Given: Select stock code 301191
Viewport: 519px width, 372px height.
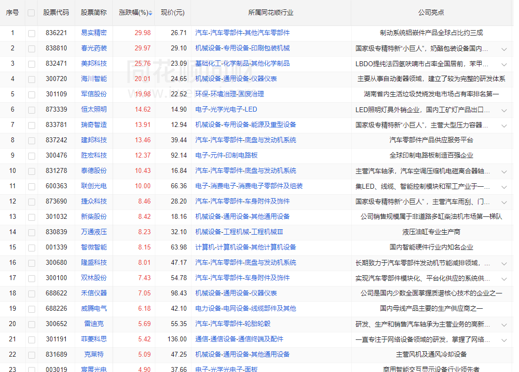Looking at the screenshot, I should [x=56, y=339].
